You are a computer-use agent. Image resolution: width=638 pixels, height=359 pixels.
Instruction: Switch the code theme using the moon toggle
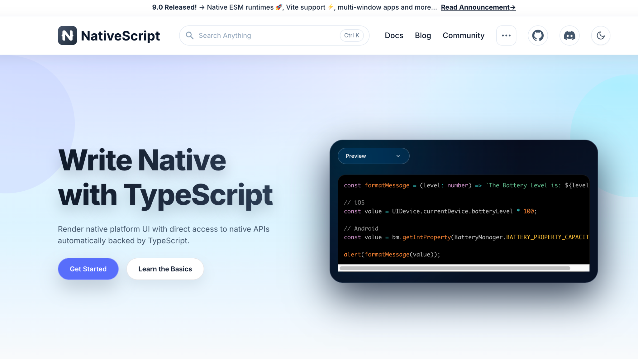coord(601,35)
